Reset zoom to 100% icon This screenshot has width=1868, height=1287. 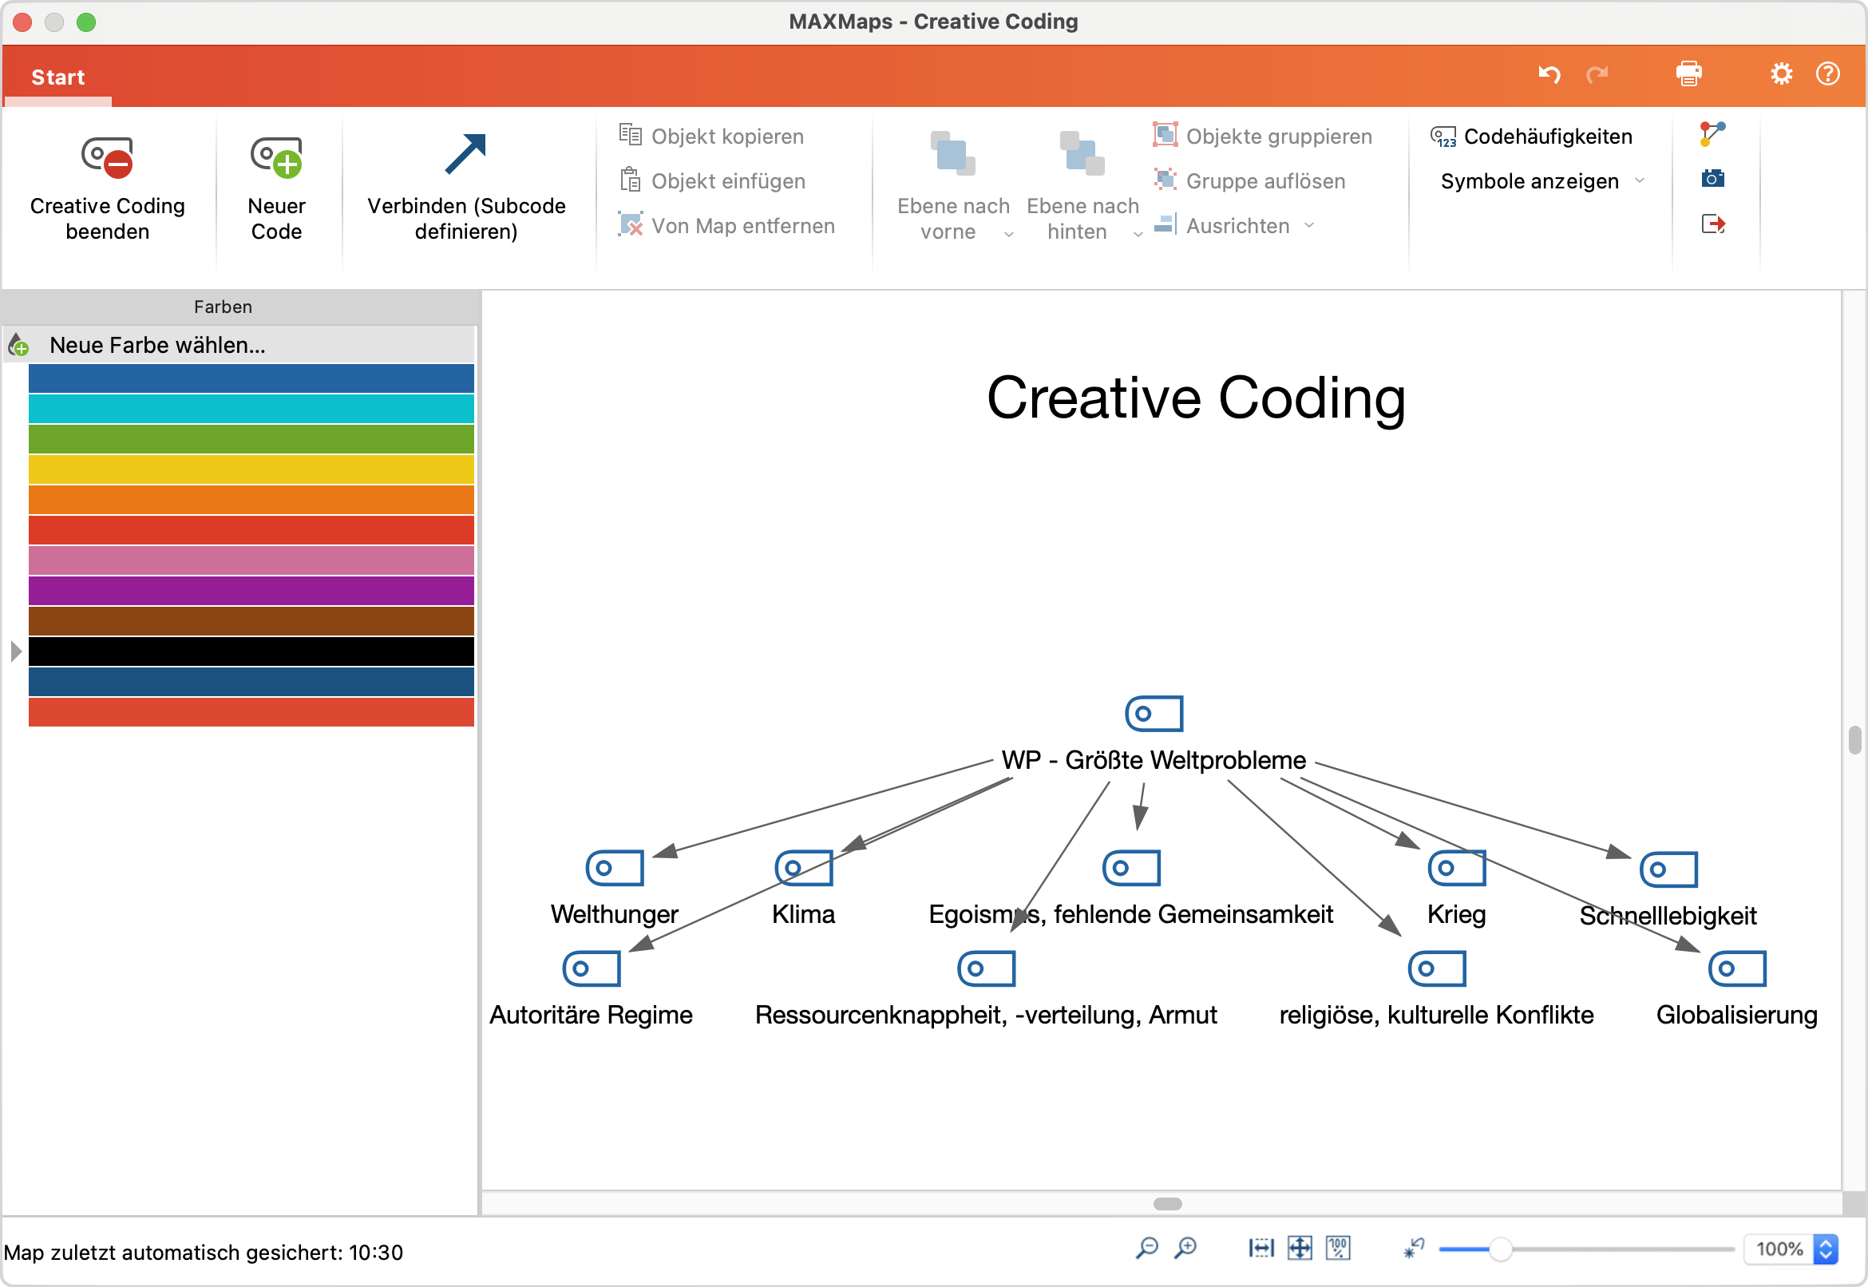(1338, 1249)
